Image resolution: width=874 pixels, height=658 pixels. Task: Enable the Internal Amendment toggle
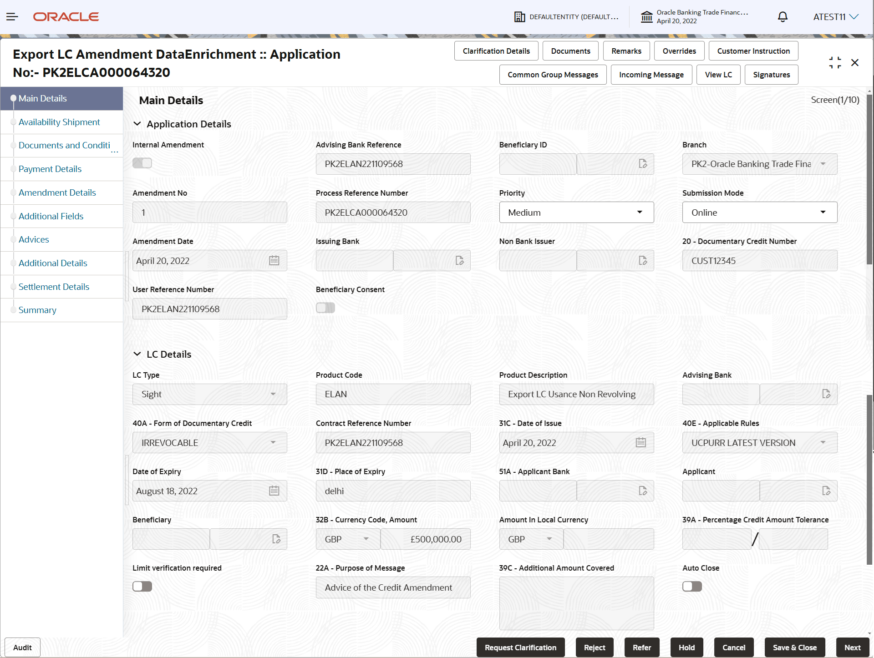[142, 162]
